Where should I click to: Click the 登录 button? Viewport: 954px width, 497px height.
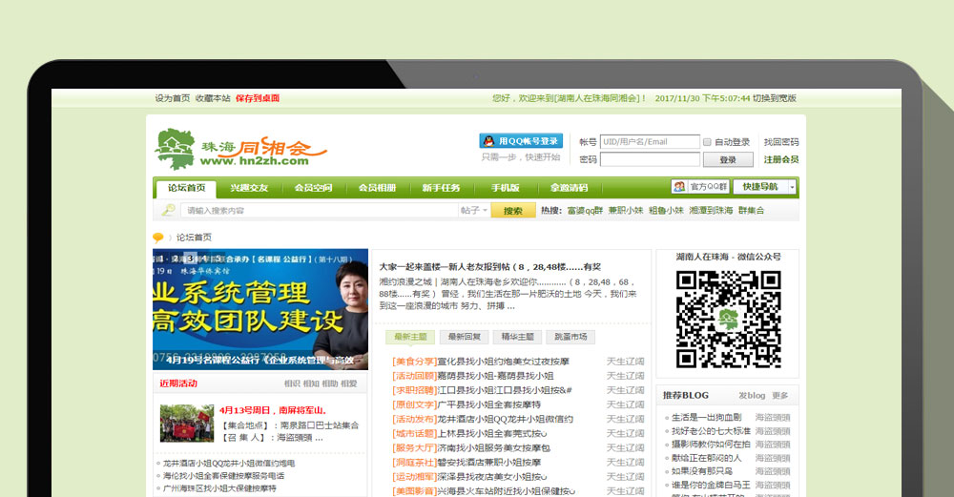(728, 159)
